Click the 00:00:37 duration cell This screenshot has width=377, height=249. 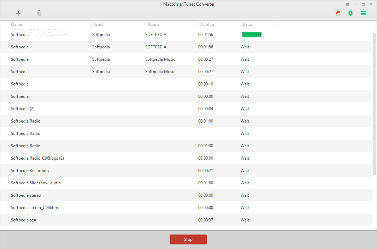coord(206,220)
